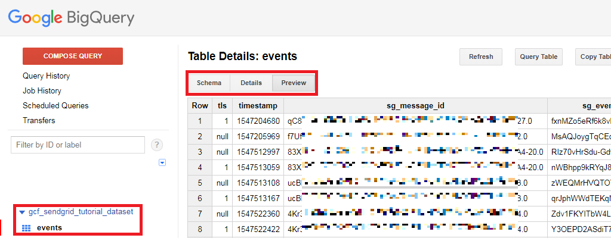This screenshot has height=238, width=611.
Task: Click timestamp cell 1547522422
Action: coord(258,230)
